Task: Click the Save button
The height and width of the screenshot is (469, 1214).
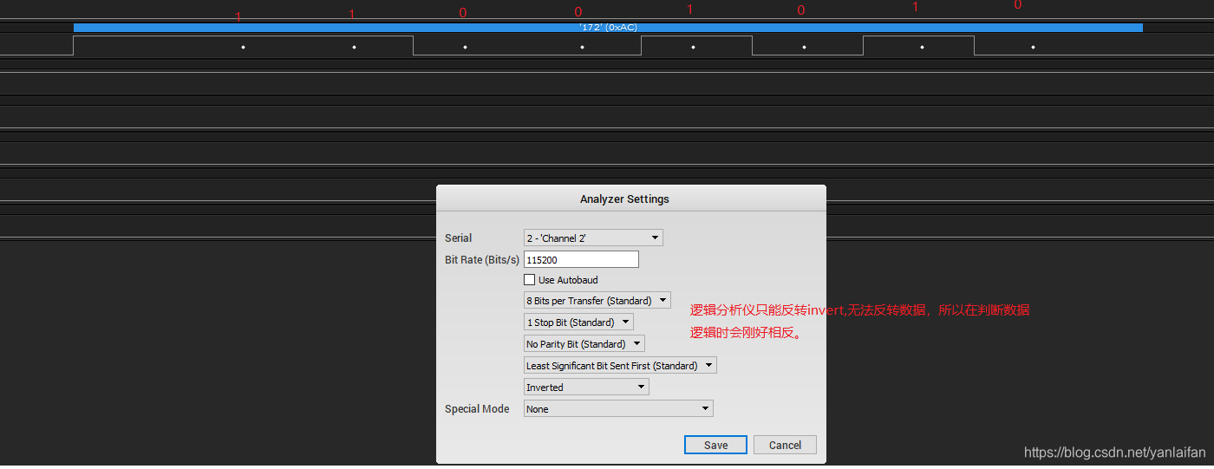Action: tap(715, 445)
